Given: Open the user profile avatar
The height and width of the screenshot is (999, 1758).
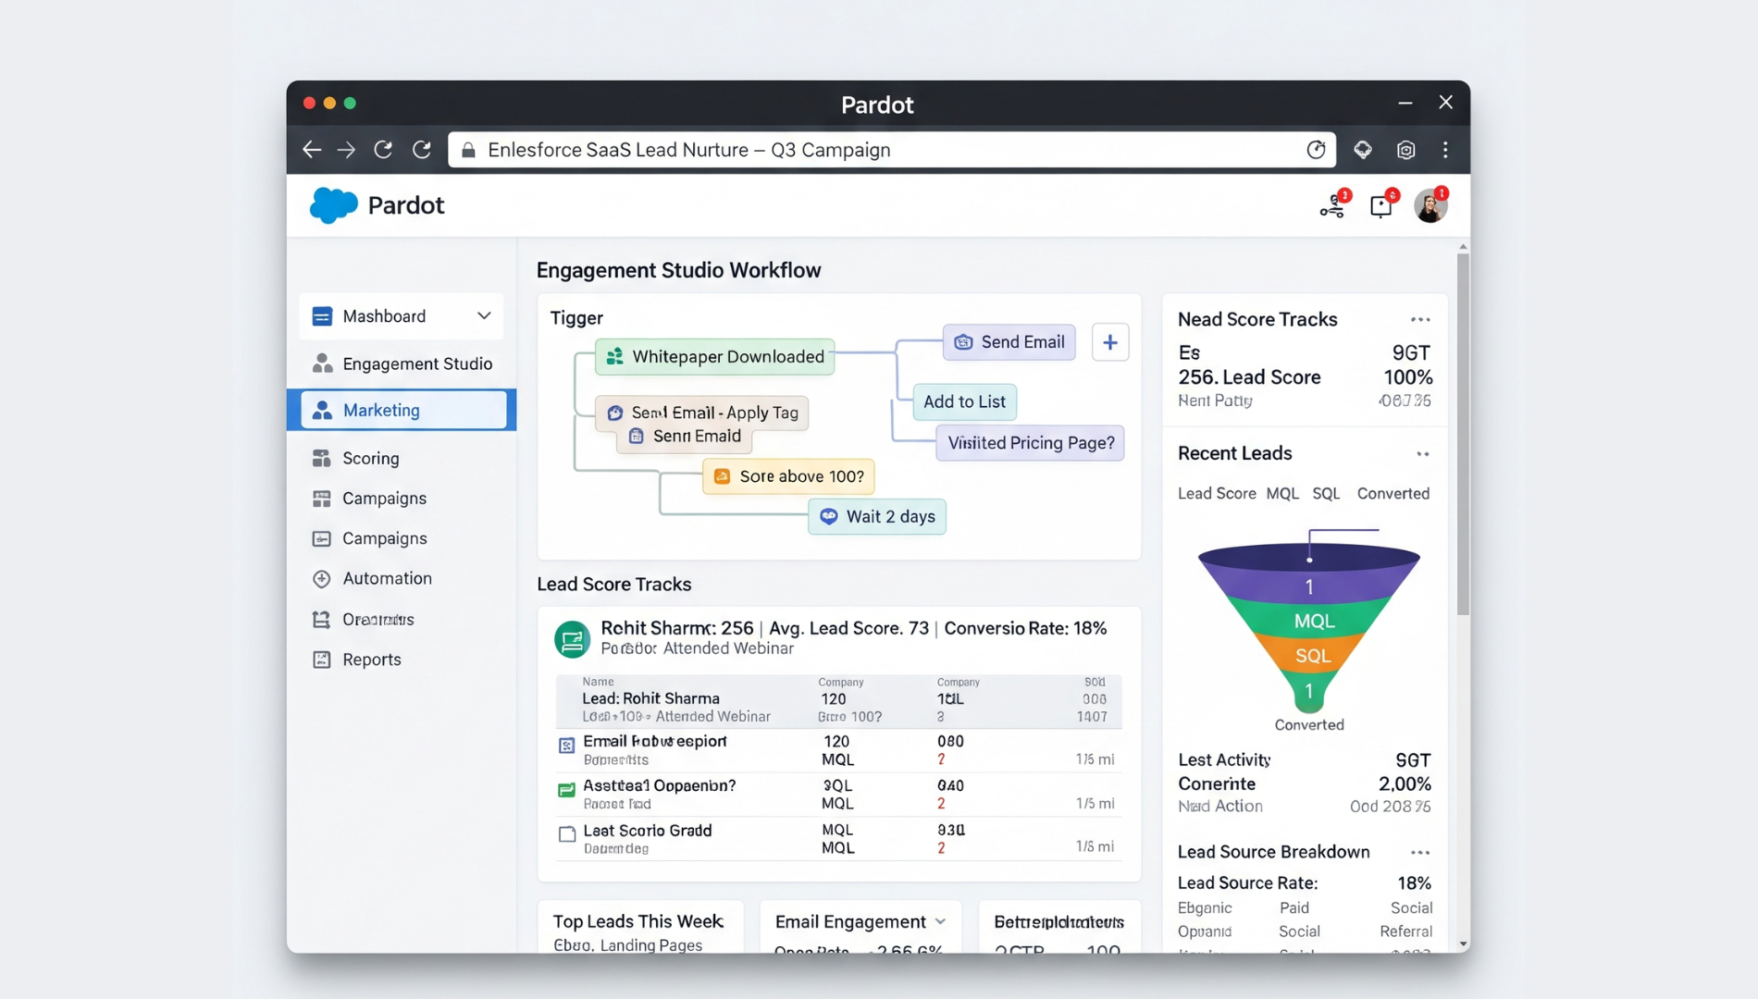Looking at the screenshot, I should [1430, 205].
